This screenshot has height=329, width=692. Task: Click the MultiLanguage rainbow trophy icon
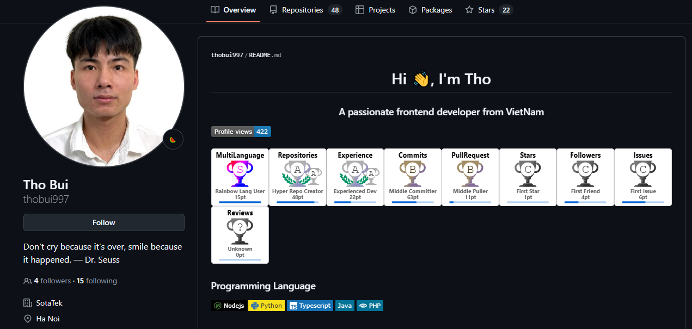tap(240, 173)
